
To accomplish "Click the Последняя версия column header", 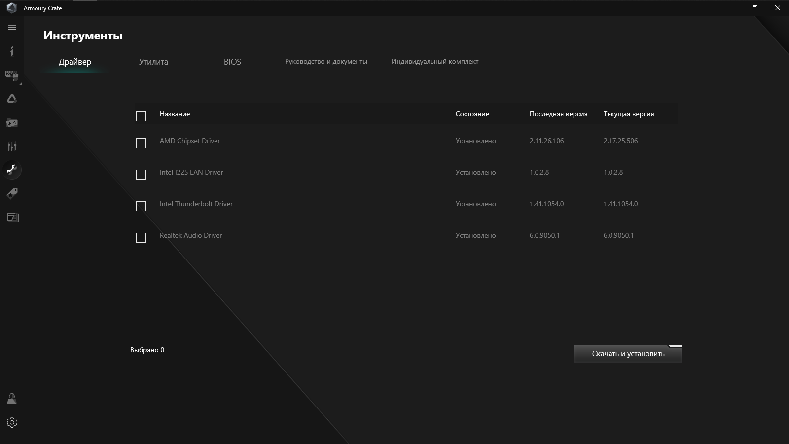I will (x=558, y=114).
